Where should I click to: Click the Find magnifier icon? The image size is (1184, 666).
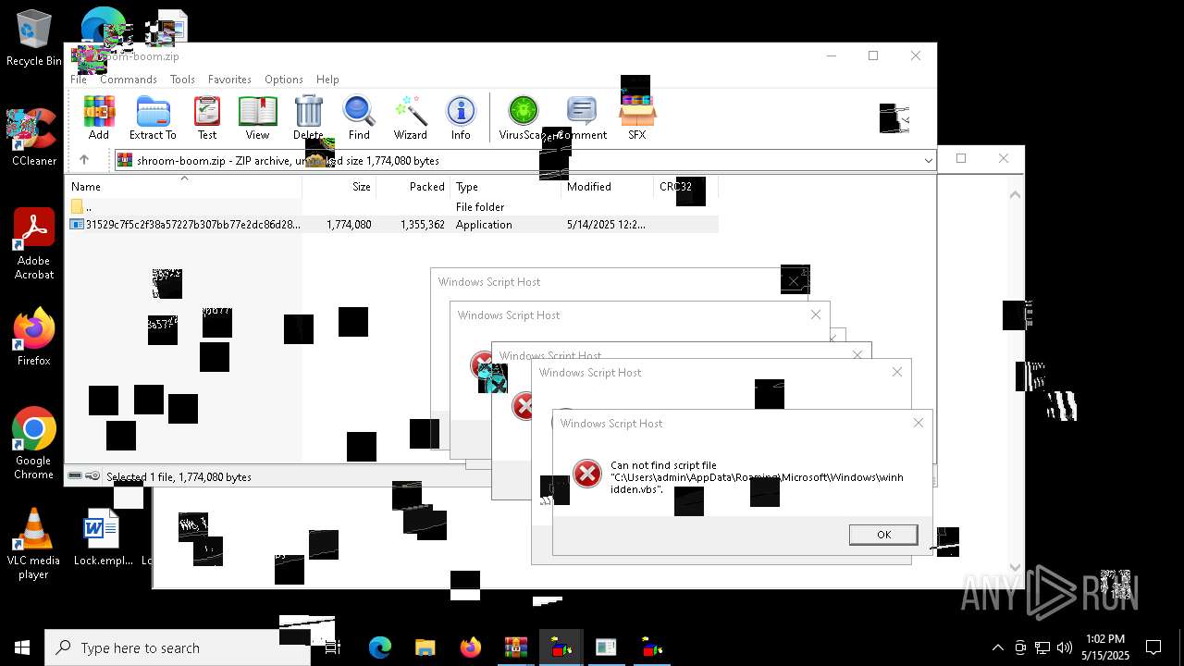(359, 117)
